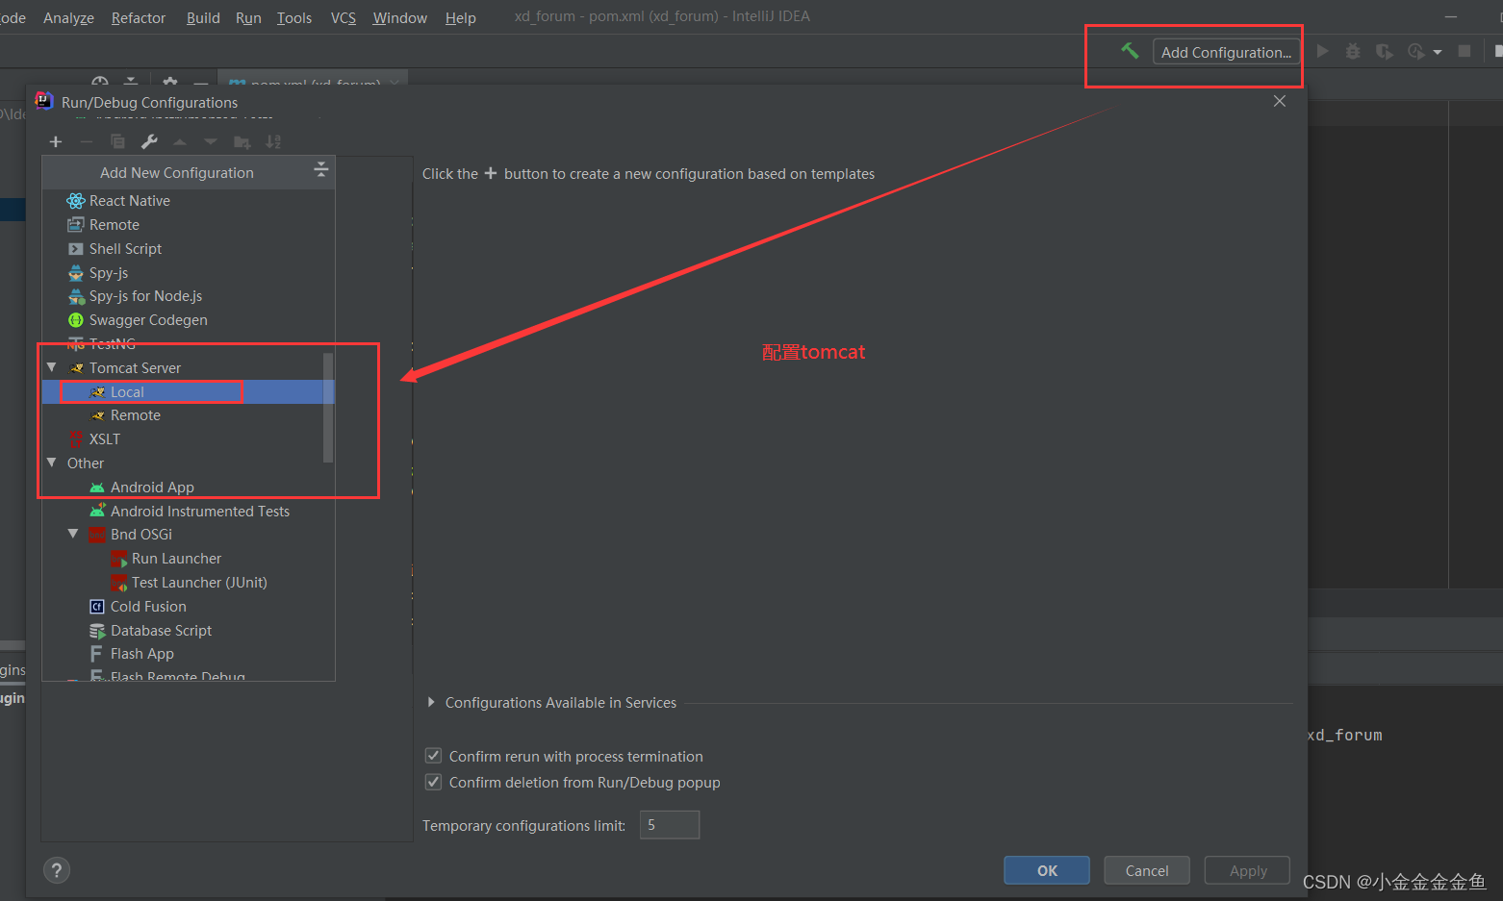The width and height of the screenshot is (1503, 901).
Task: Select Android Instrumented Tests item
Action: (189, 512)
